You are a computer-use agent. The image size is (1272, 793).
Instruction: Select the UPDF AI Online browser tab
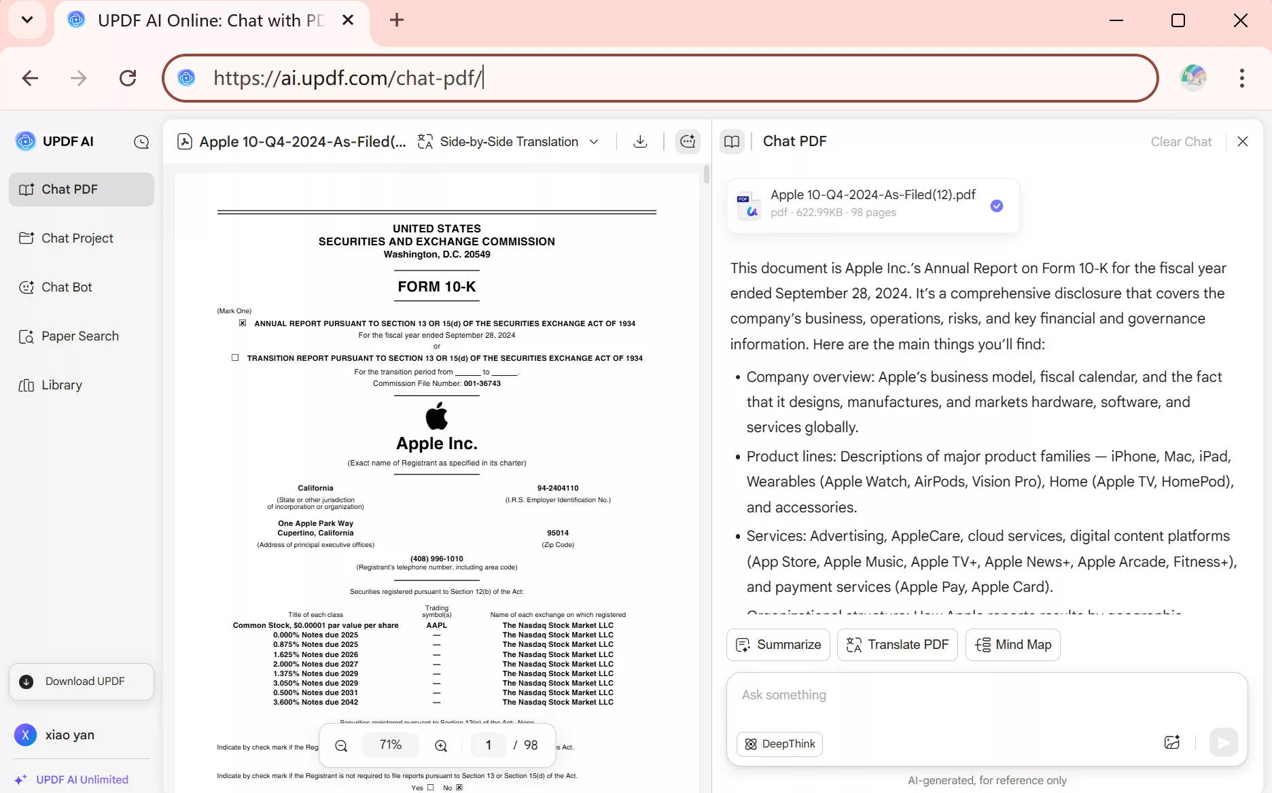204,20
